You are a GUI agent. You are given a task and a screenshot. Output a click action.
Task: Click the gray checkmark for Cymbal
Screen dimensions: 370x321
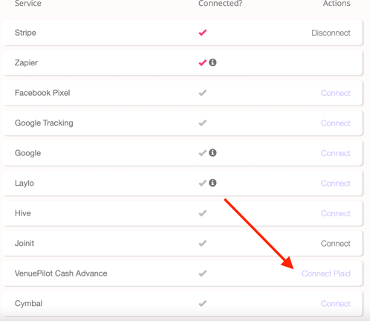(203, 303)
